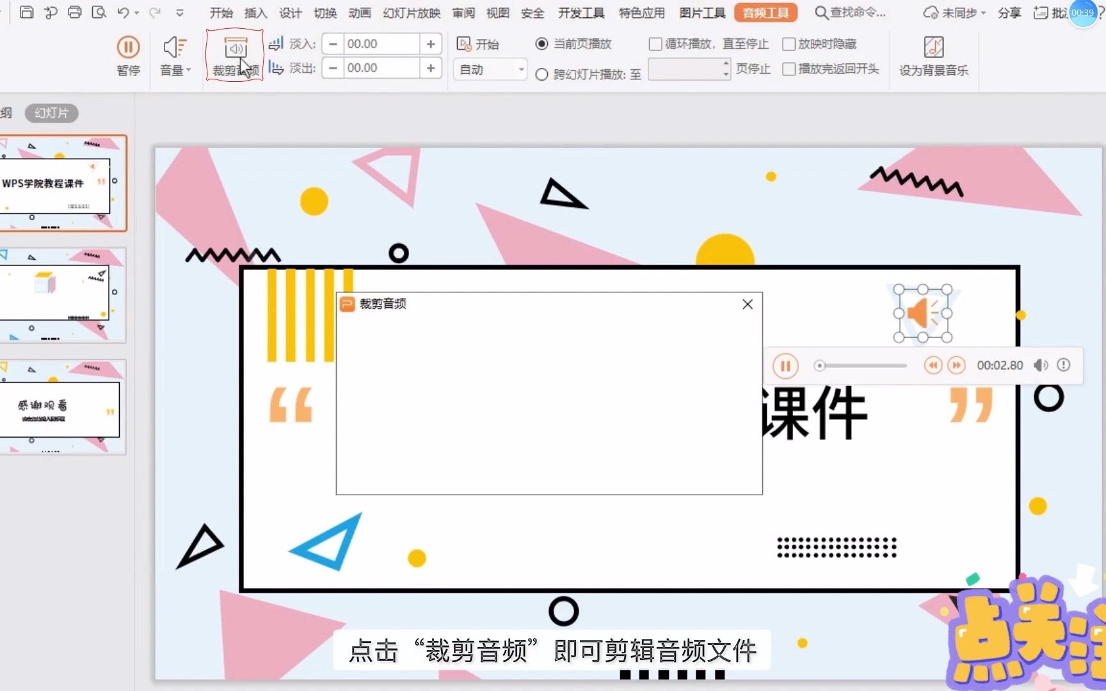Click the 淡出 fade-out icon
1106x691 pixels.
276,67
